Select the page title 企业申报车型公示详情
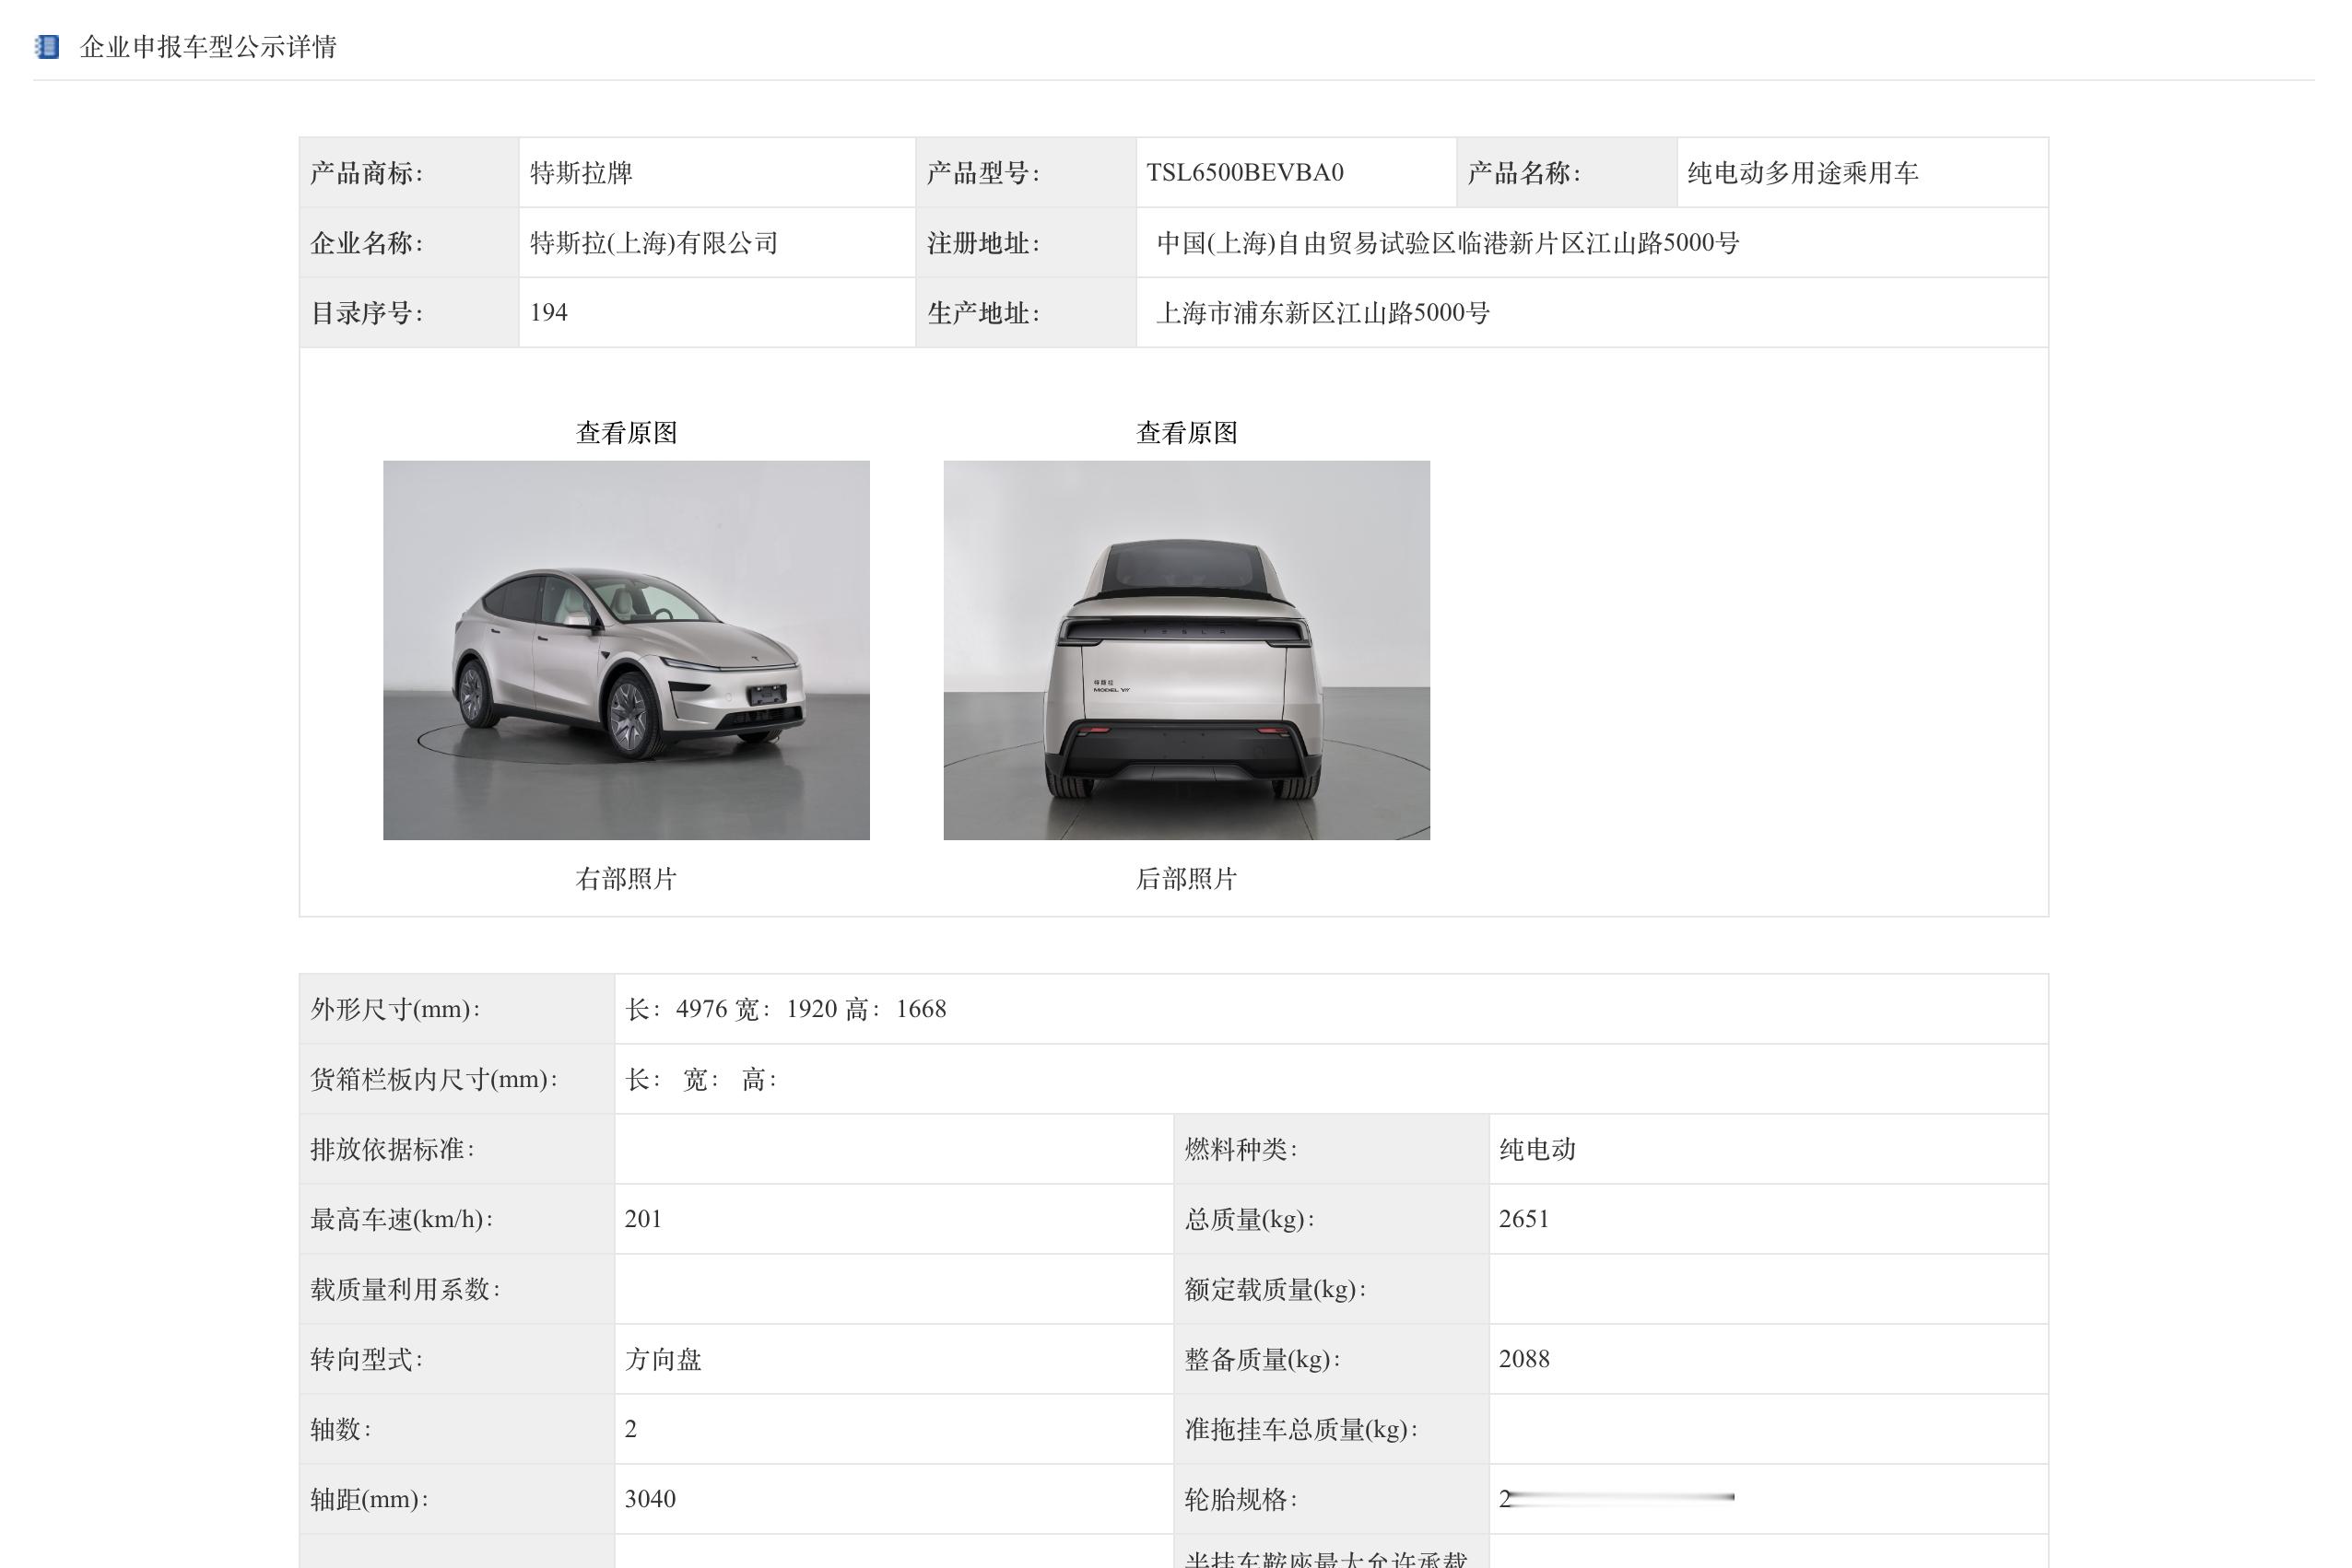This screenshot has width=2352, height=1568. pyautogui.click(x=208, y=47)
